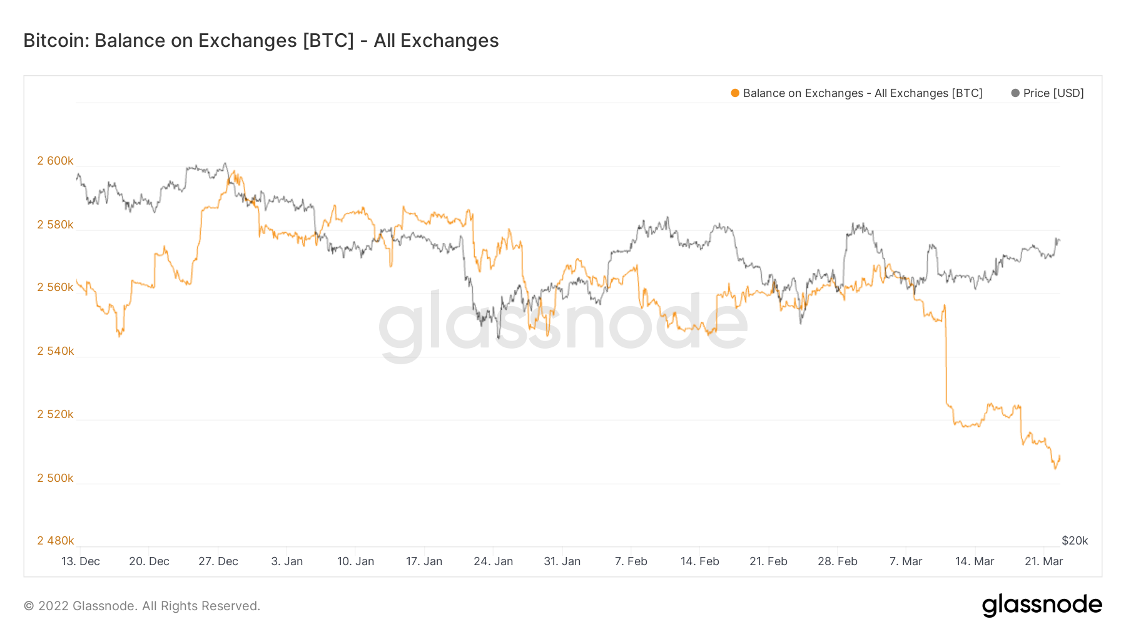
Task: Click the chart title text
Action: 261,41
